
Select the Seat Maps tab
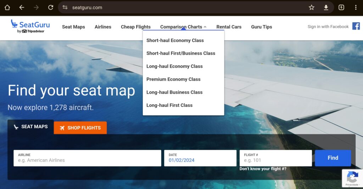tap(30, 127)
